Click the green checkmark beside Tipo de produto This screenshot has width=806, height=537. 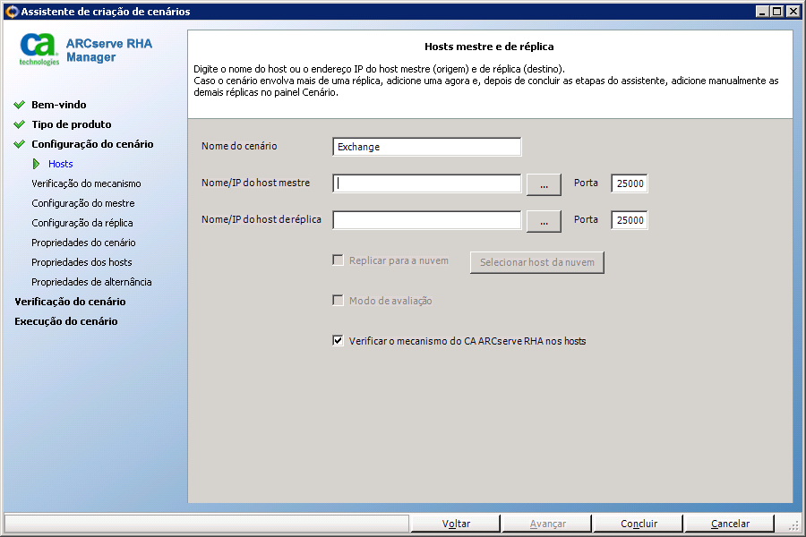click(20, 124)
